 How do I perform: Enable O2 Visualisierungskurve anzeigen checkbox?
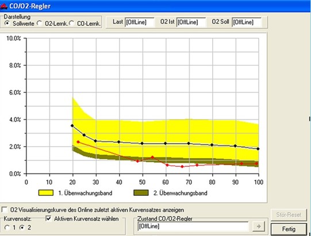5,210
